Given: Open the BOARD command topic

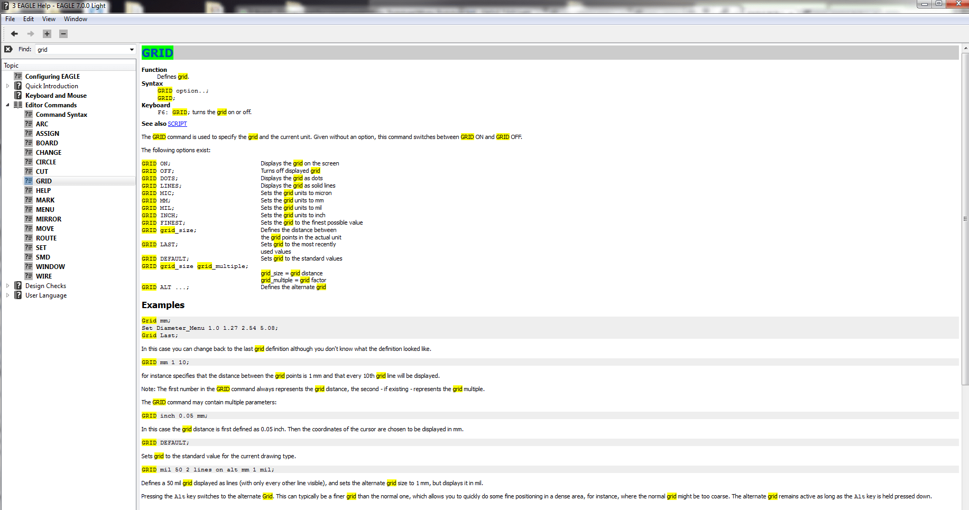Looking at the screenshot, I should click(47, 143).
